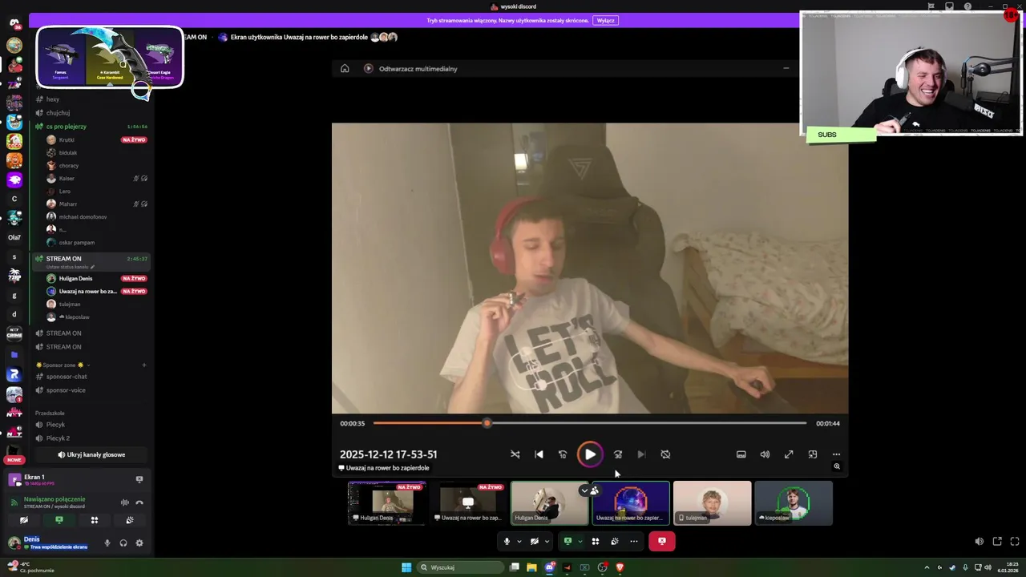Collapse the Sponsor zone category

click(x=63, y=365)
